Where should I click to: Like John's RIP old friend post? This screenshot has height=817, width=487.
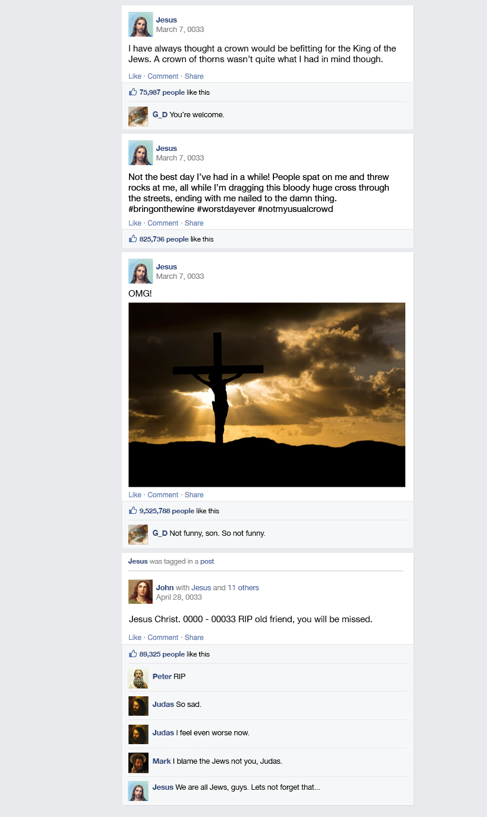pyautogui.click(x=135, y=638)
